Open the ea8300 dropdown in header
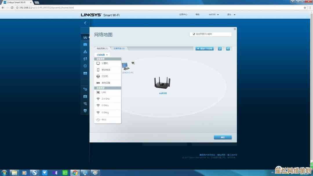This screenshot has height=176, width=313. [214, 14]
